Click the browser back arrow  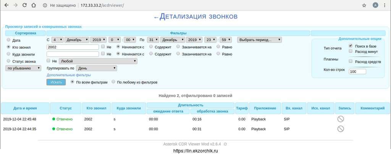6,6
